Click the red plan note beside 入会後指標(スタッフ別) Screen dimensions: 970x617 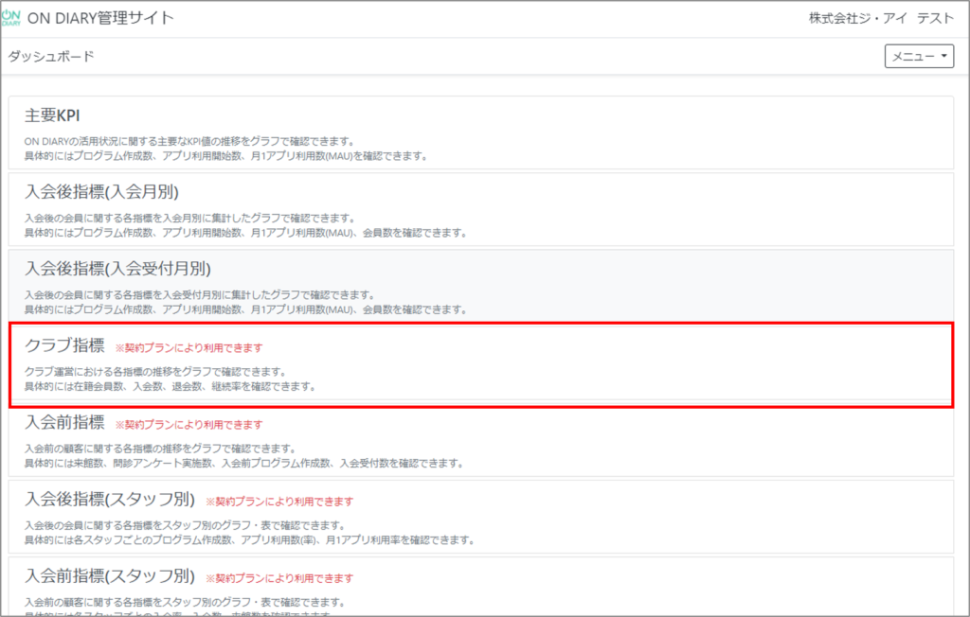[279, 502]
